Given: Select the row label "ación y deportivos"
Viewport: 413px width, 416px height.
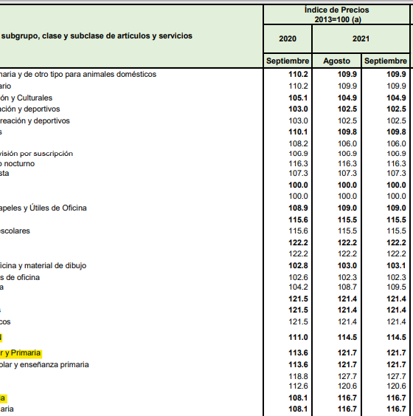Looking at the screenshot, I should (x=30, y=109).
